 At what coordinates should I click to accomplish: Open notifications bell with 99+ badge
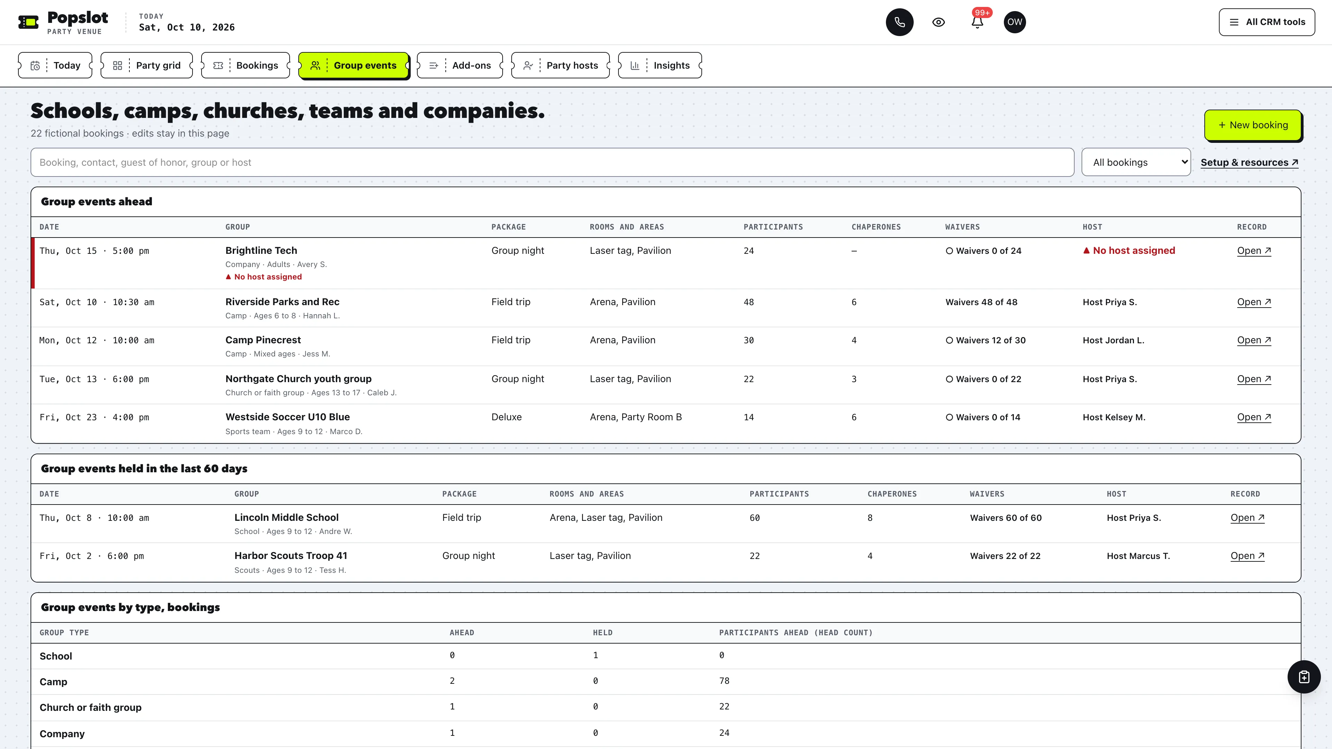tap(977, 22)
